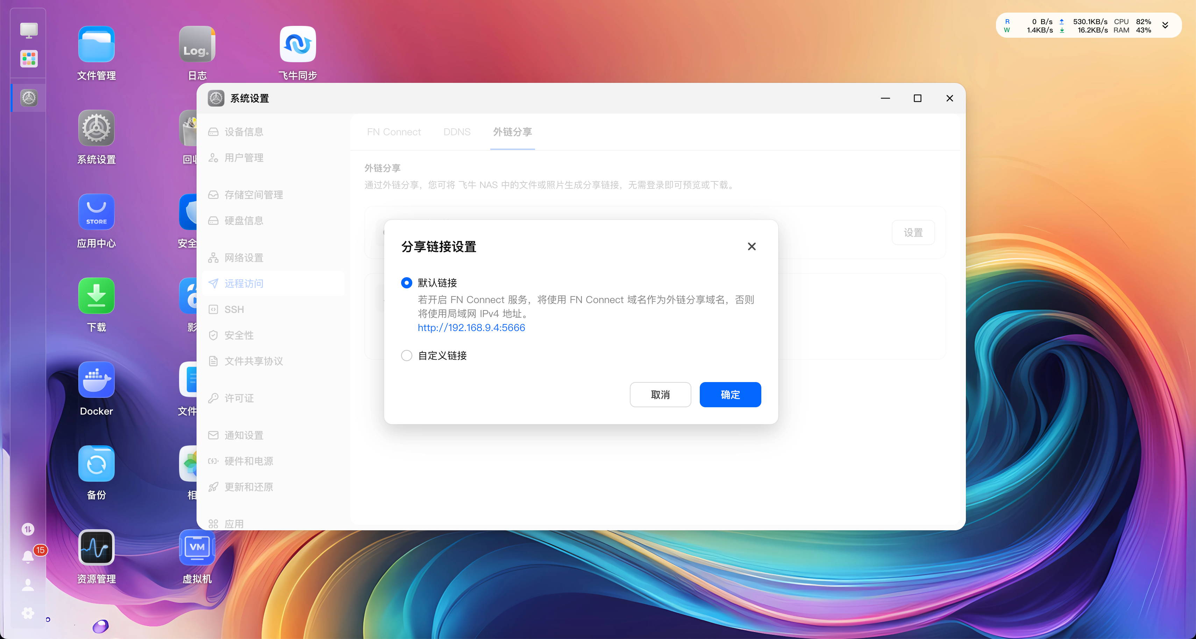Open the http://192.168.9.4:5666 link
This screenshot has height=639, width=1196.
(x=471, y=328)
